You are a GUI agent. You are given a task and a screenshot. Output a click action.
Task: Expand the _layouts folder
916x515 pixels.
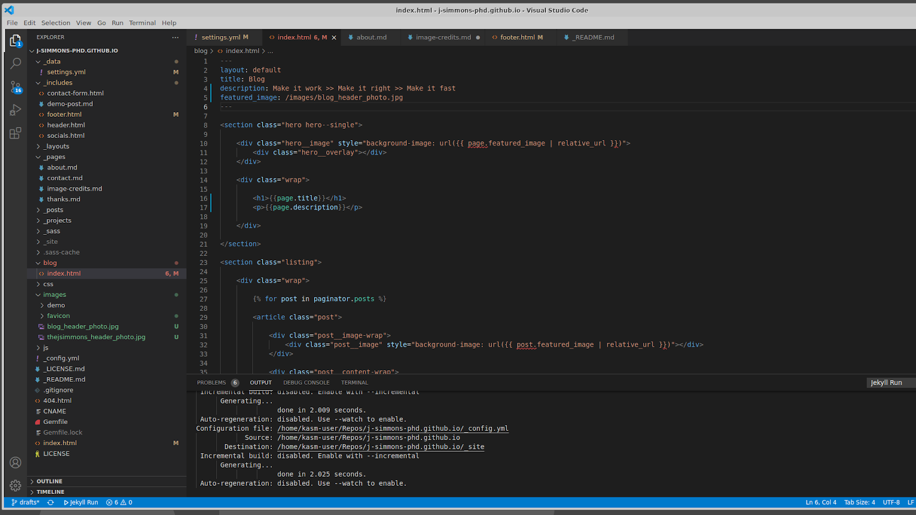56,146
